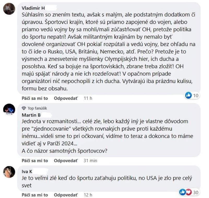
Task: Reply to Iva K's comment with Odpovedať
Action: click(x=66, y=195)
